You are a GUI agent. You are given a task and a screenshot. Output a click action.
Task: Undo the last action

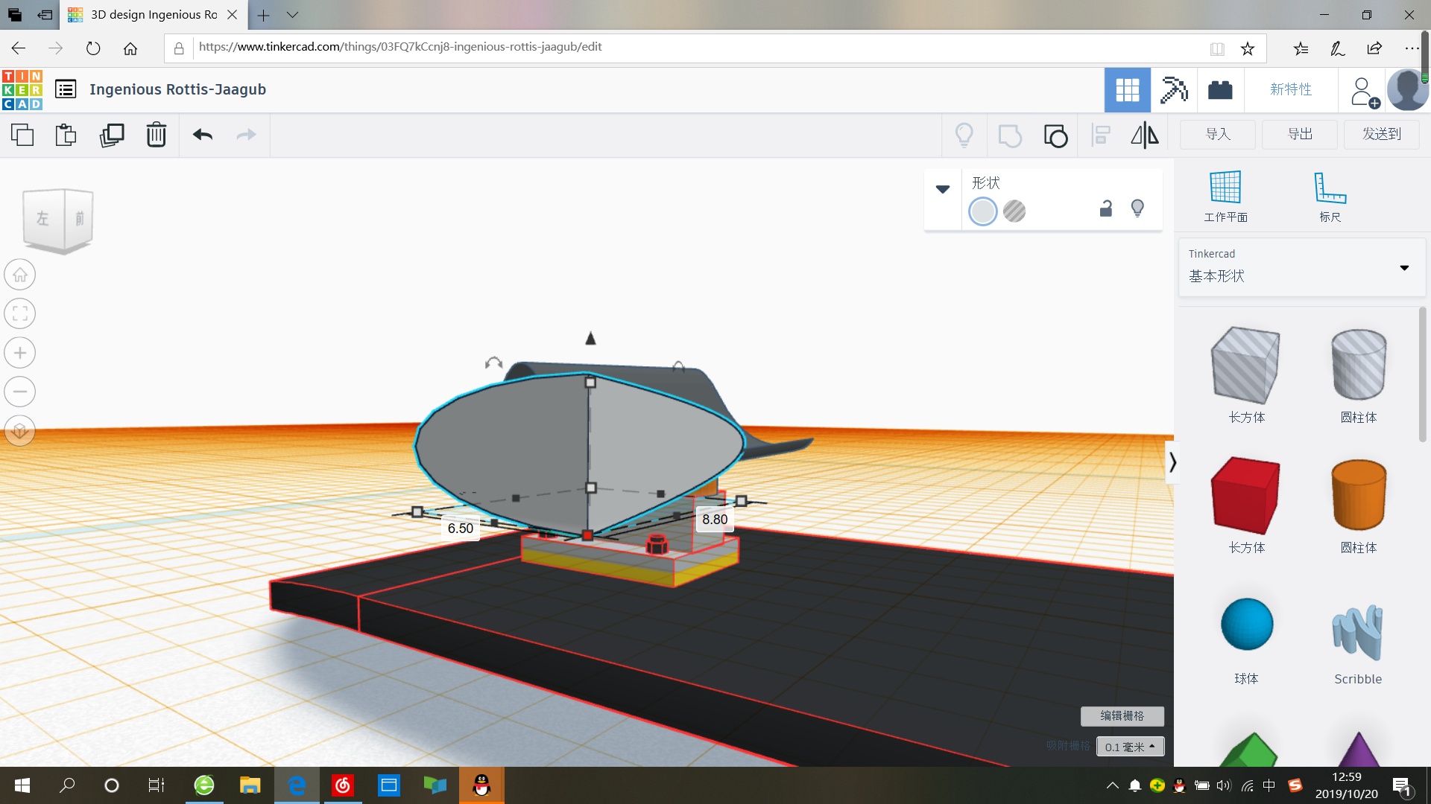(x=203, y=135)
